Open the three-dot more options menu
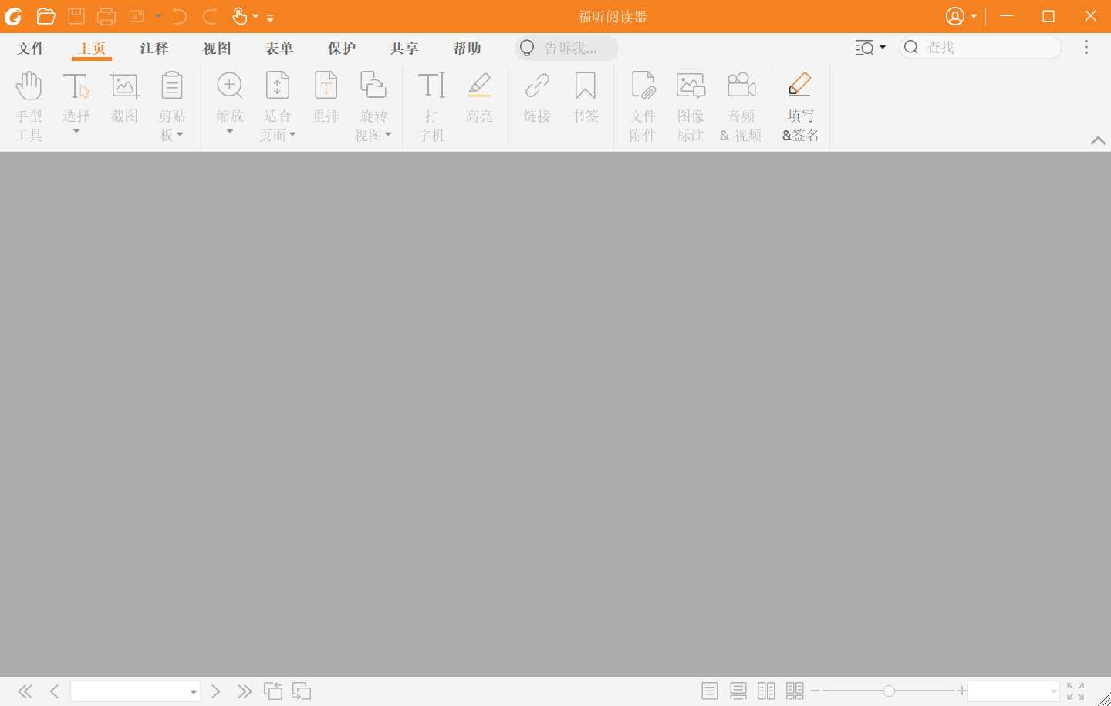1111x706 pixels. [1086, 48]
